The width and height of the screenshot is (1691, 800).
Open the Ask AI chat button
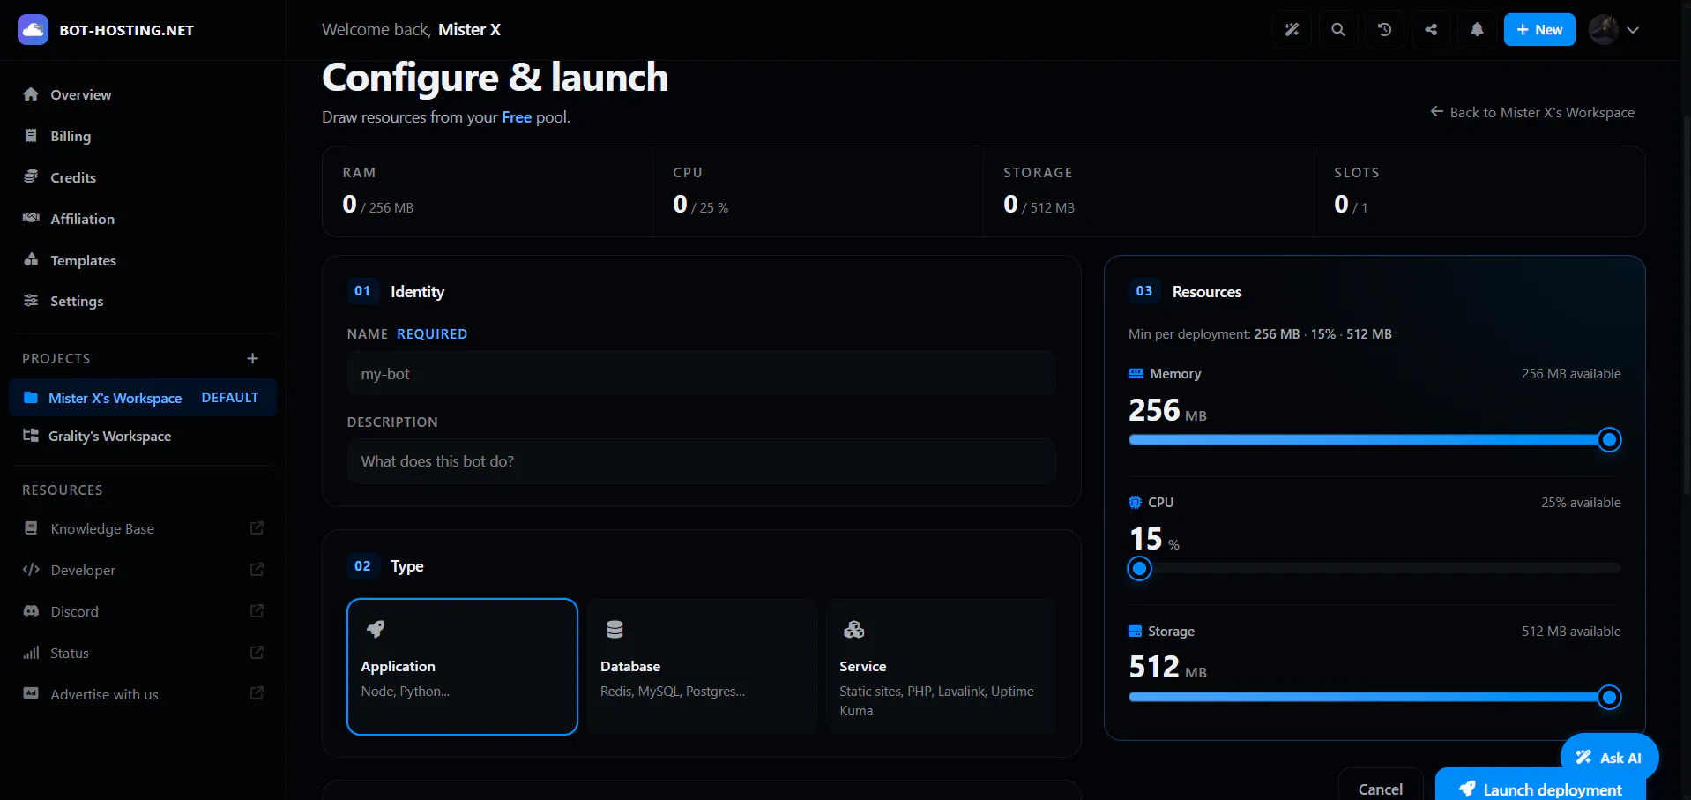(x=1609, y=757)
